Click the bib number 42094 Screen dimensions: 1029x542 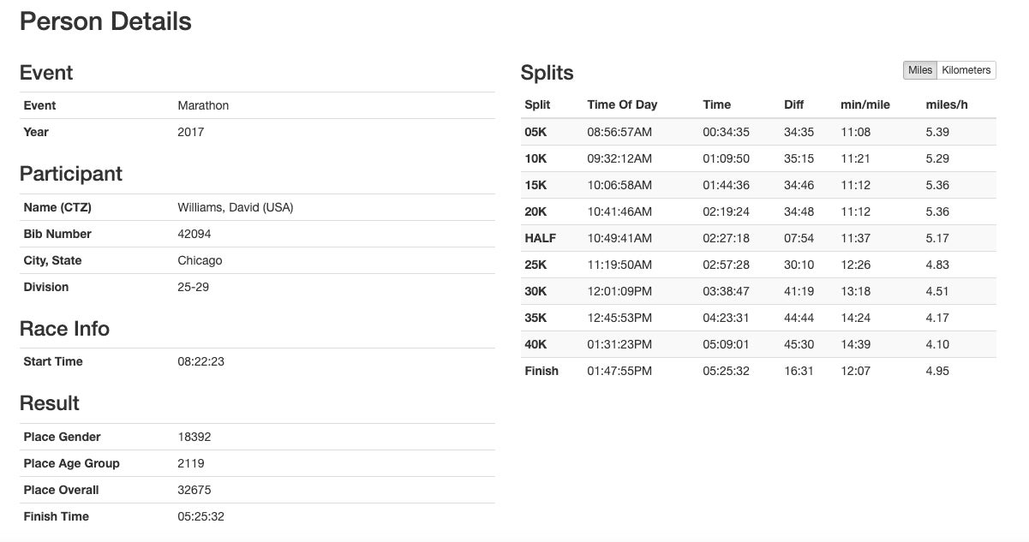[194, 234]
